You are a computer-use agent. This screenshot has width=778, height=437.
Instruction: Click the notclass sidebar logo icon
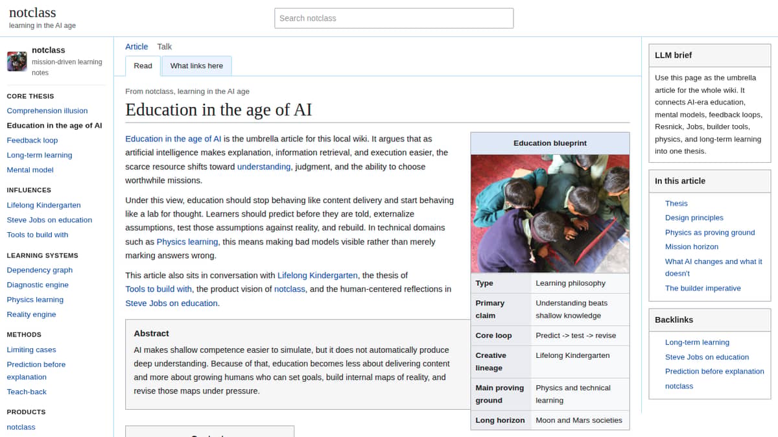[x=17, y=61]
